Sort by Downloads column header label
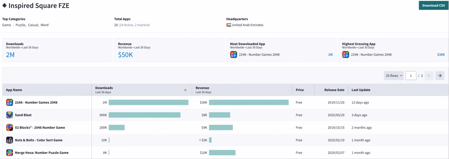This screenshot has width=449, height=159. pyautogui.click(x=104, y=88)
